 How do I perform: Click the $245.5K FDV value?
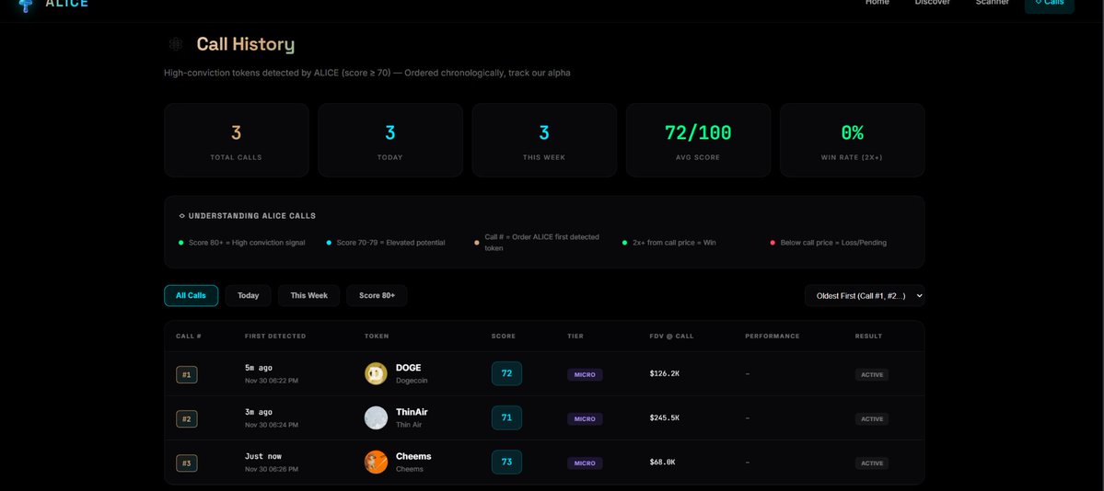pos(665,418)
